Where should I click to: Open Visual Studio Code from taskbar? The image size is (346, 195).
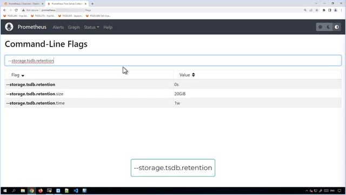76,191
